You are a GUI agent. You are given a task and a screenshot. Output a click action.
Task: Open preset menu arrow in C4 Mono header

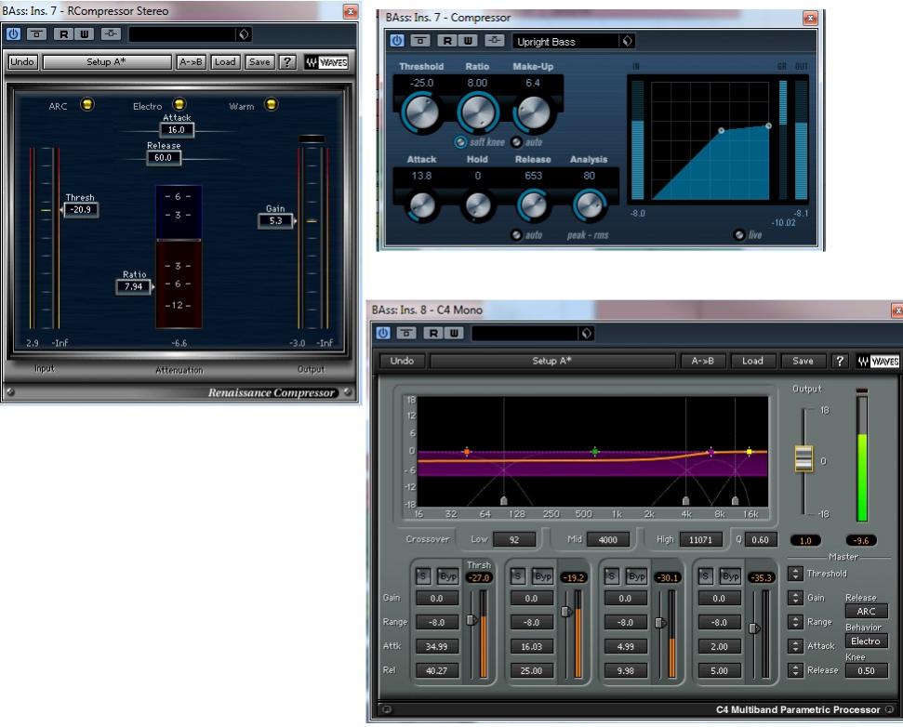coord(586,333)
